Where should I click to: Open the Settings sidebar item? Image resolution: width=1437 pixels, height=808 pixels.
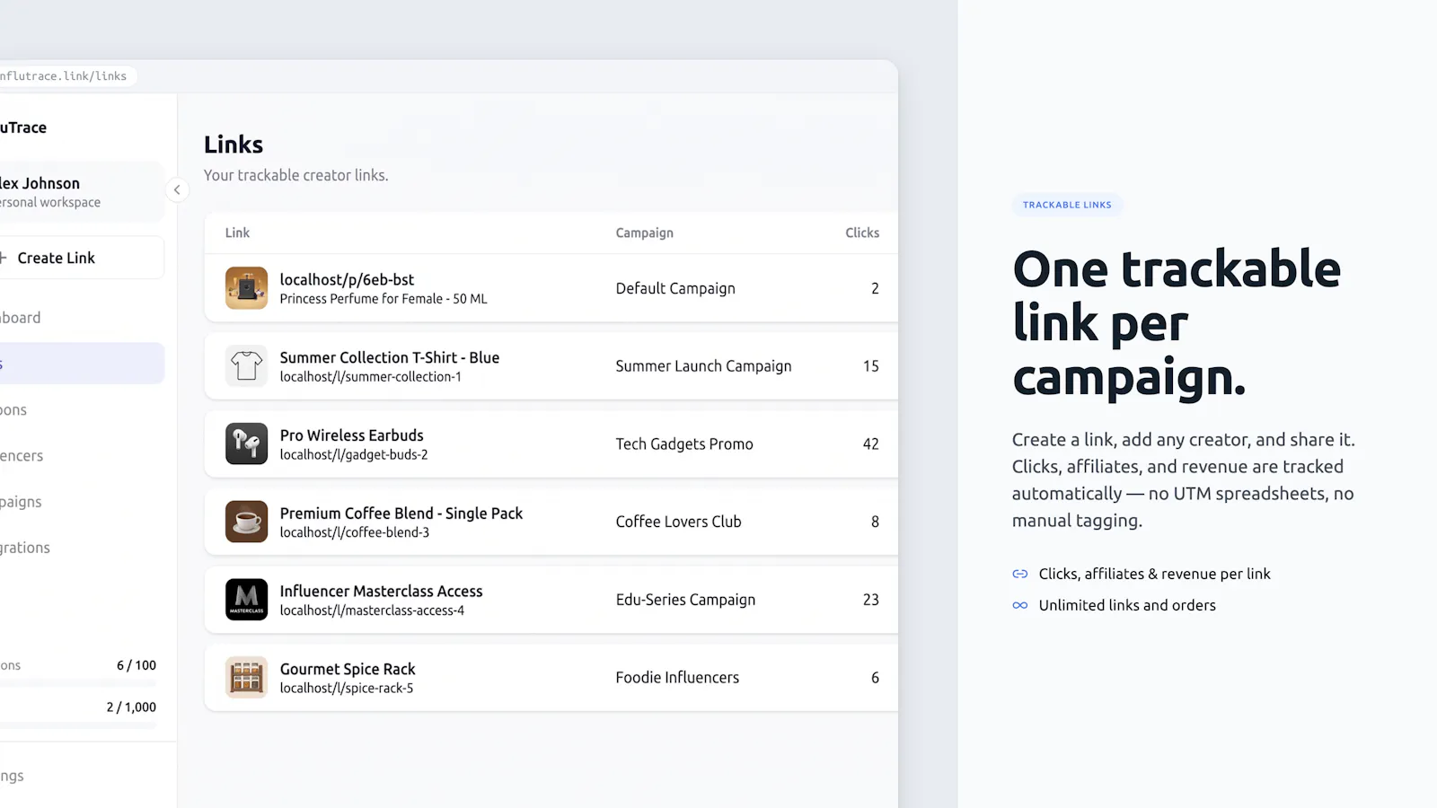tap(82, 776)
